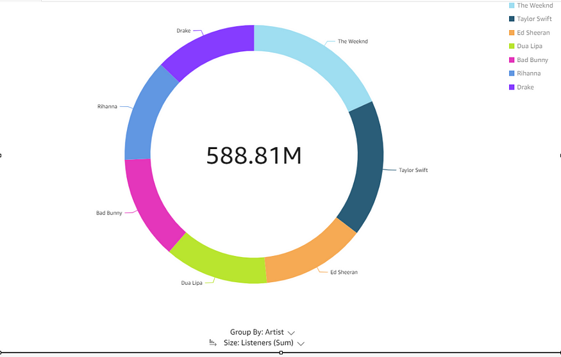This screenshot has height=357, width=561.
Task: Click the light blue The Weeknd donut segment
Action: pyautogui.click(x=319, y=61)
